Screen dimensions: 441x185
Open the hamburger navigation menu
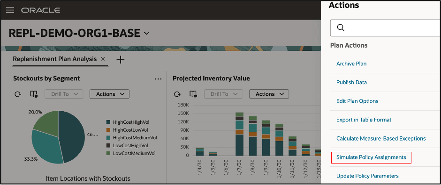(x=10, y=10)
